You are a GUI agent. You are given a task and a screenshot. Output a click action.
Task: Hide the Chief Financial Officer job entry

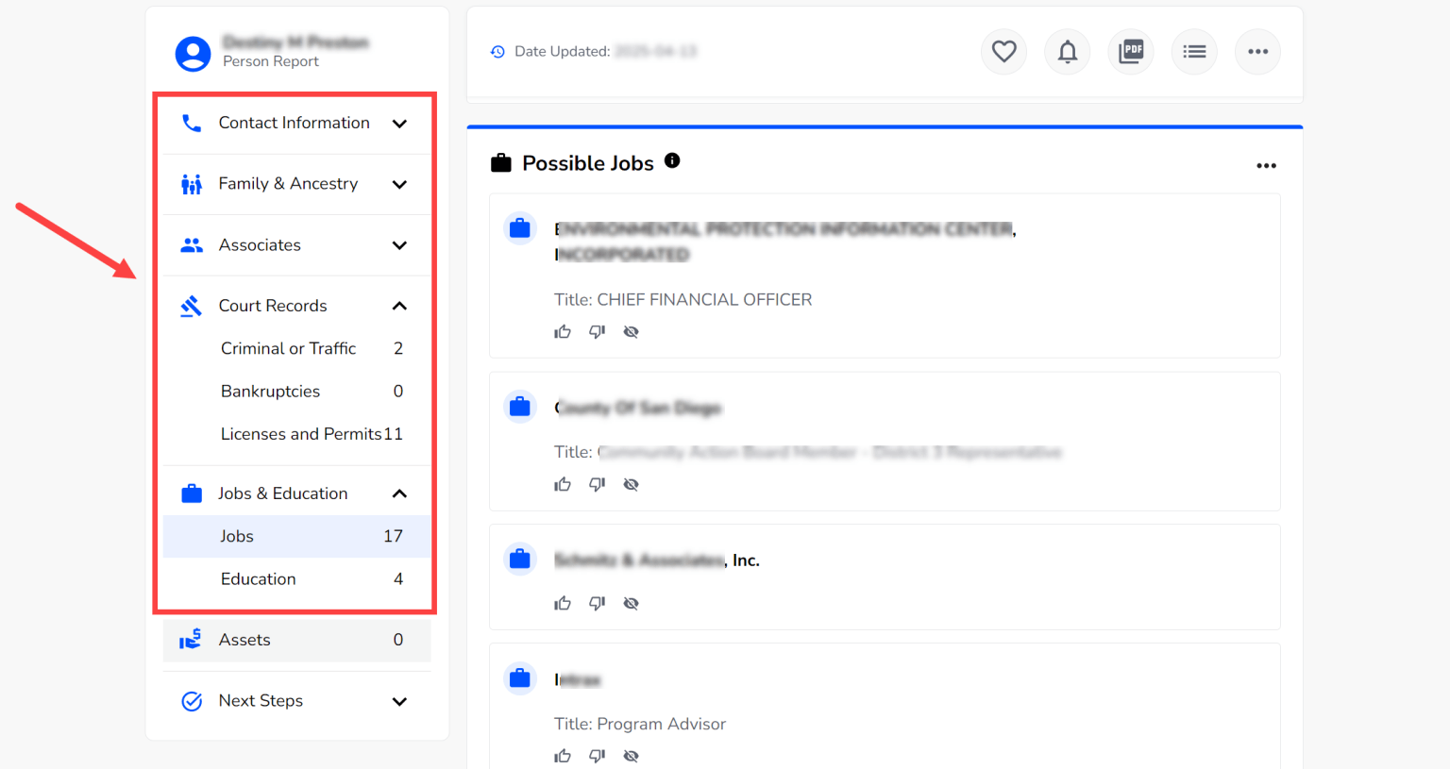click(x=631, y=331)
